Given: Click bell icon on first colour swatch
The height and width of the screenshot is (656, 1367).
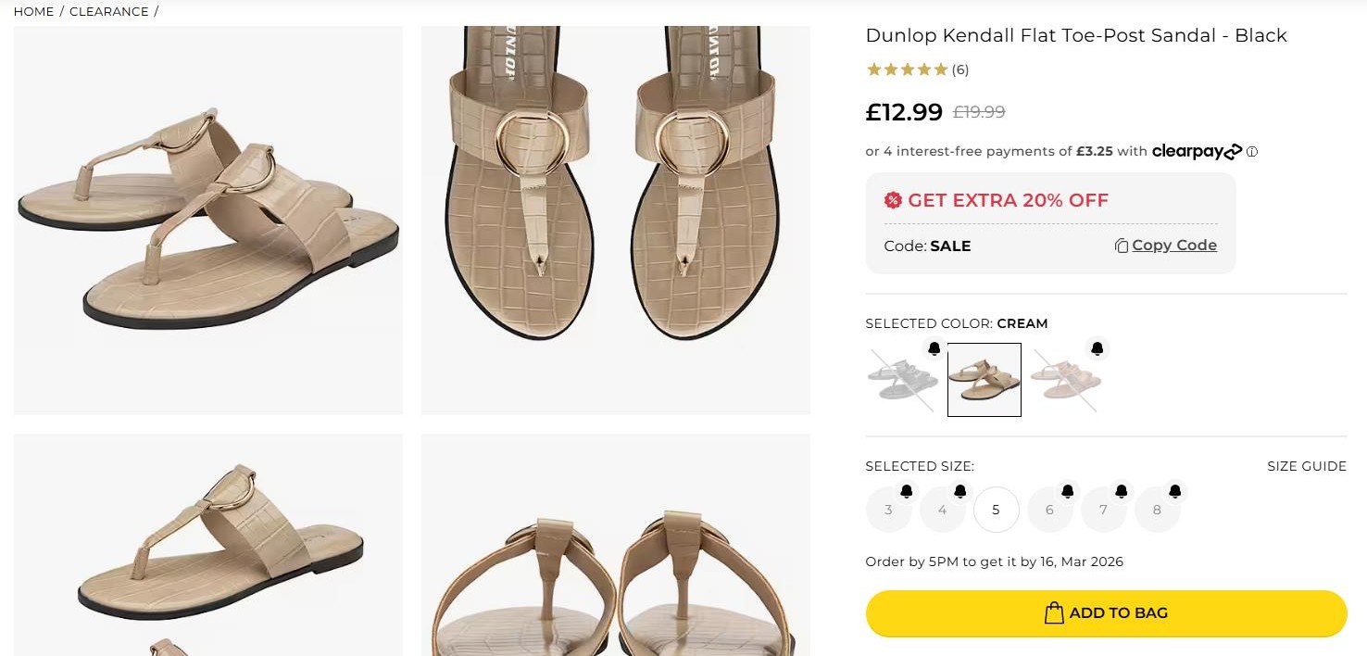Looking at the screenshot, I should point(934,348).
